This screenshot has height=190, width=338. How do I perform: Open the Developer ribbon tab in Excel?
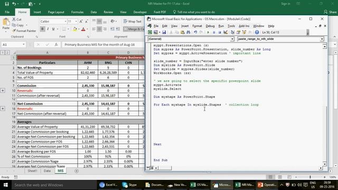click(x=140, y=12)
